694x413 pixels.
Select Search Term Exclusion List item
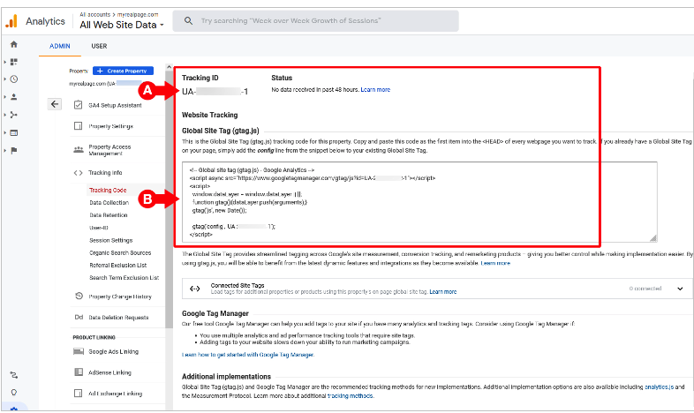[x=124, y=277]
